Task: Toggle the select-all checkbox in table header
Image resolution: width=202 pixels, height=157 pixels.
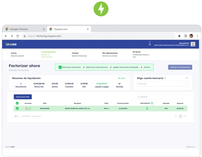Action: click(17, 103)
